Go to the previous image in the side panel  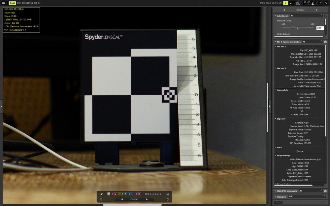(284, 10)
